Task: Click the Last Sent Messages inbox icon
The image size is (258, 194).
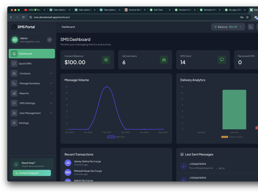Action: [x=182, y=154]
